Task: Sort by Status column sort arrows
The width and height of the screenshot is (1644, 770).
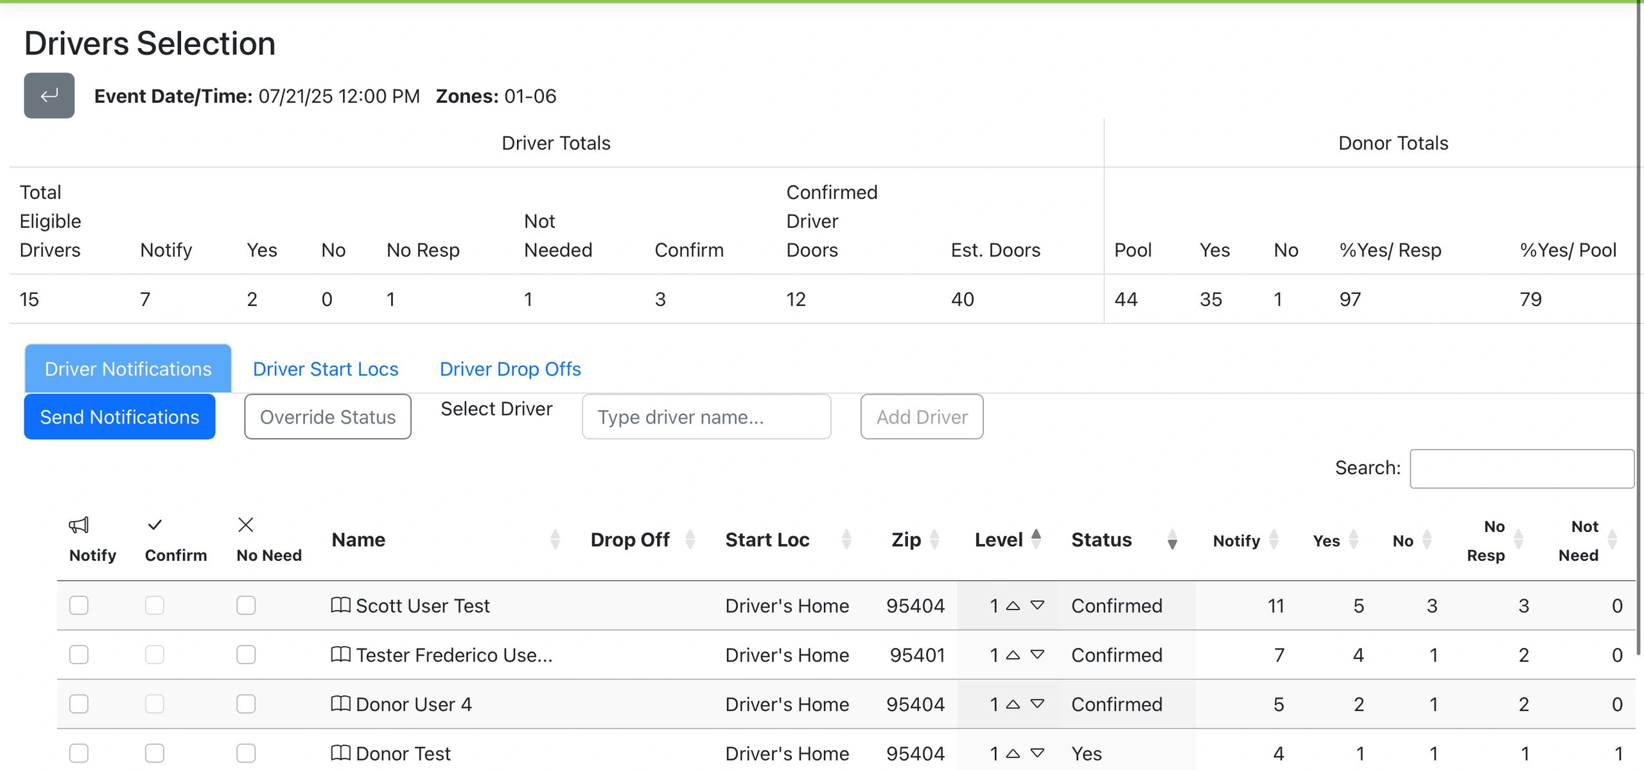Action: pos(1172,540)
